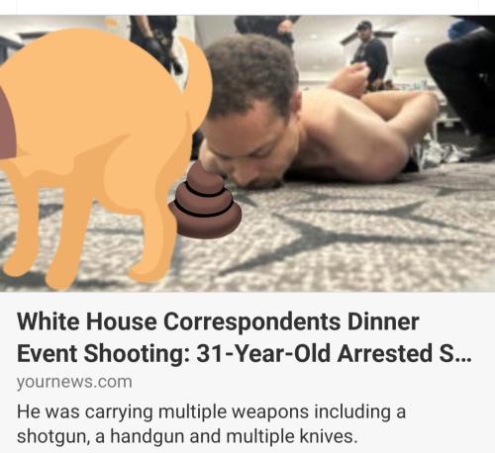This screenshot has height=453, width=495.
Task: Tap the dog emoji's curled tail
Action: click(198, 76)
